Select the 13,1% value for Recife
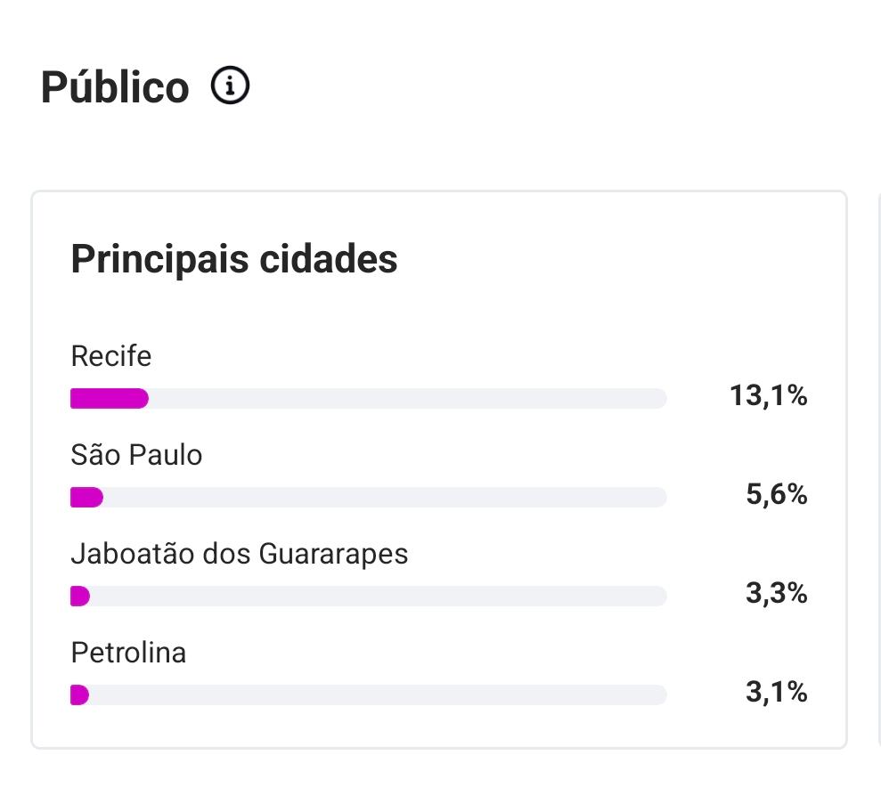Viewport: 881px width, 804px height. click(768, 395)
